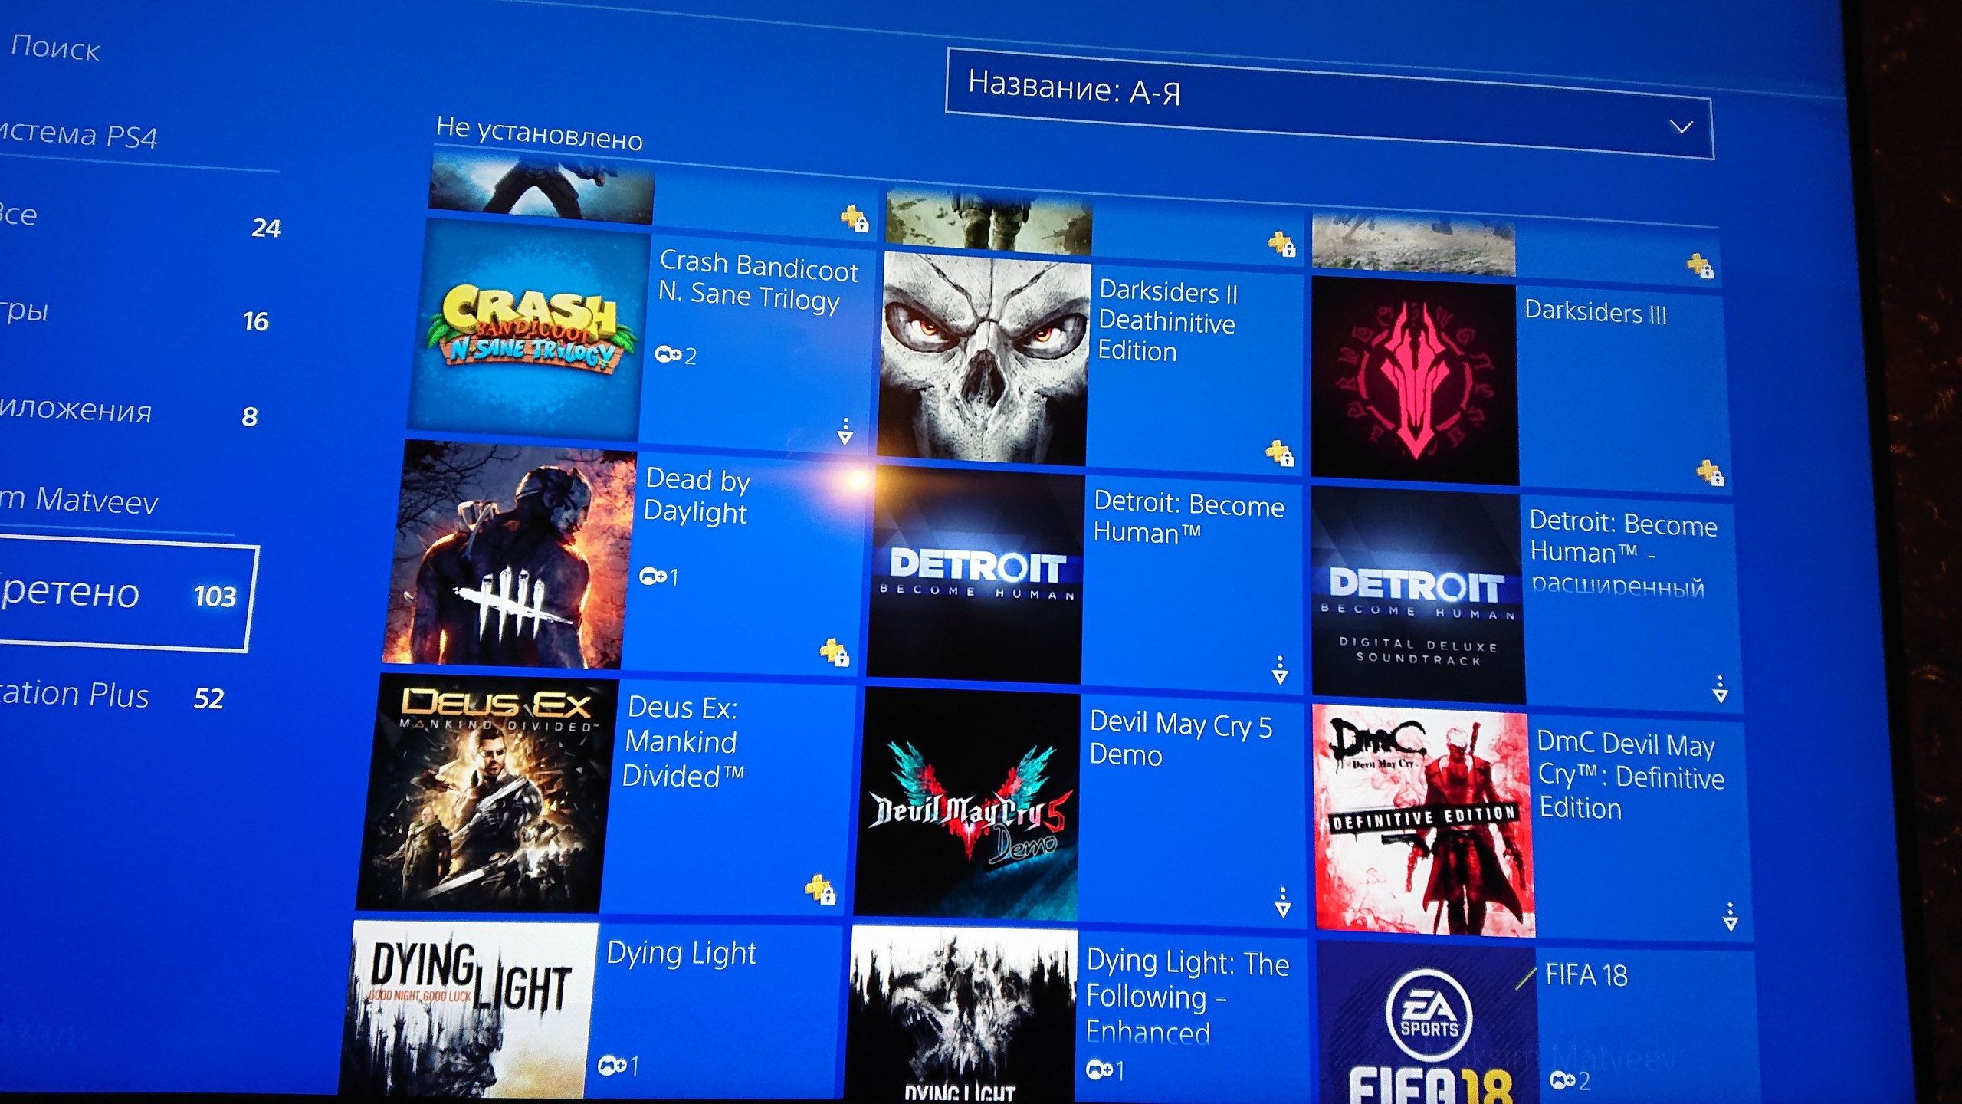
Task: Click the PS Plus lock icon on Darksiders II
Action: coord(1280,453)
